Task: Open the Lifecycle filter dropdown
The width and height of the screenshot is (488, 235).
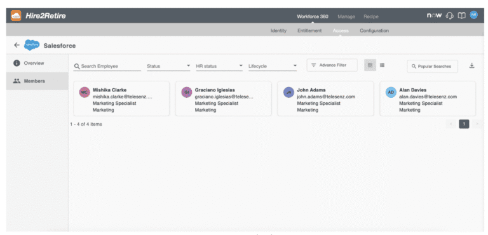Action: (273, 66)
